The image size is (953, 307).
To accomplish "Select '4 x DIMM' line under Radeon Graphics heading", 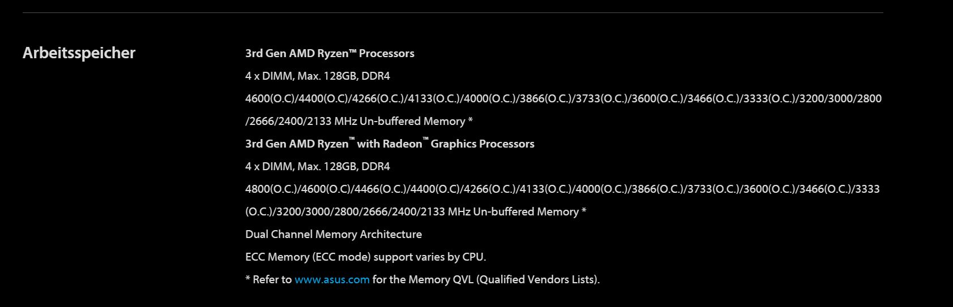I will [318, 166].
